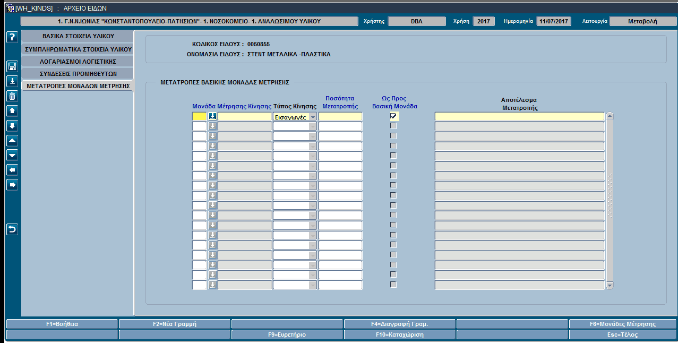Click the F1=Βοήθεια button
The width and height of the screenshot is (678, 343).
pyautogui.click(x=62, y=324)
